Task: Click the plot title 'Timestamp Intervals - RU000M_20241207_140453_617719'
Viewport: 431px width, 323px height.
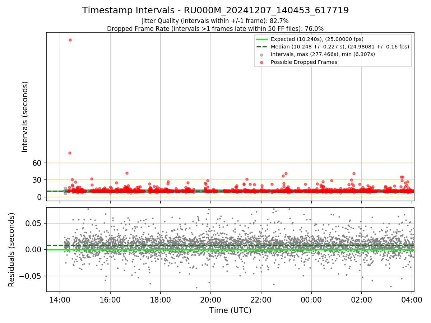Action: tap(215, 10)
